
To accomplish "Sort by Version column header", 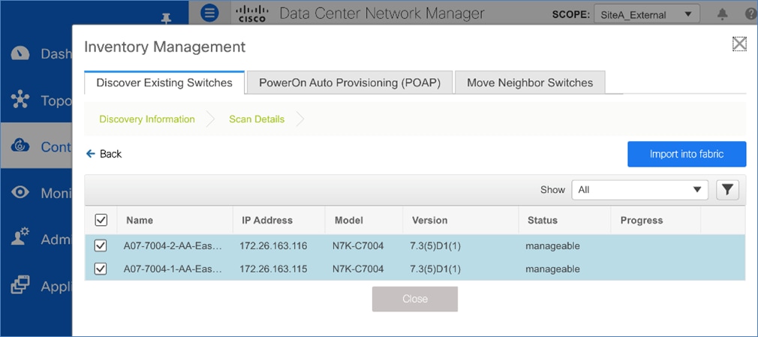I will click(x=430, y=221).
